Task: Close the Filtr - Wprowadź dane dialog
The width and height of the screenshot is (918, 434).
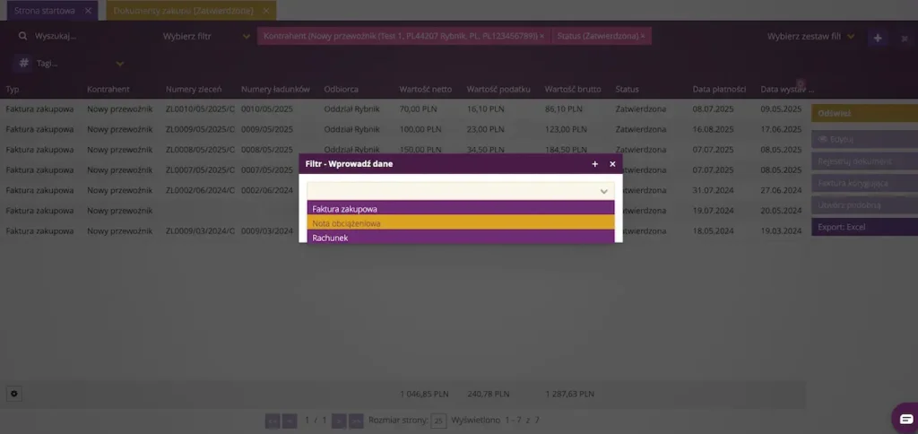Action: pyautogui.click(x=612, y=164)
